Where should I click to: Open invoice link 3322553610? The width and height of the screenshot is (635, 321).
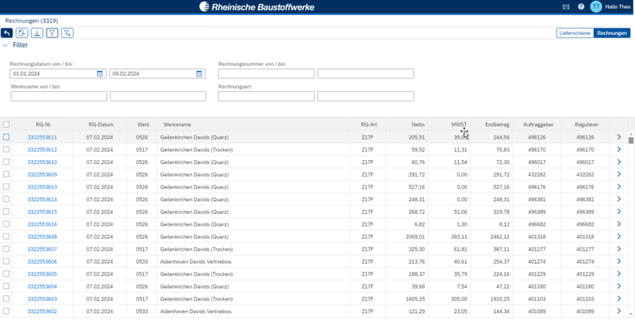tap(42, 162)
